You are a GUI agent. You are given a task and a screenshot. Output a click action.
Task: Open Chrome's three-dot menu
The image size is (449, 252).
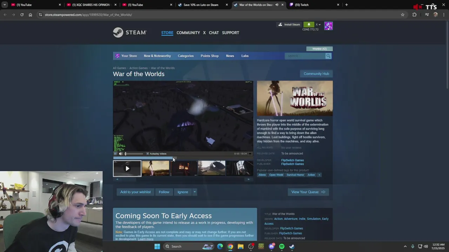click(444, 15)
